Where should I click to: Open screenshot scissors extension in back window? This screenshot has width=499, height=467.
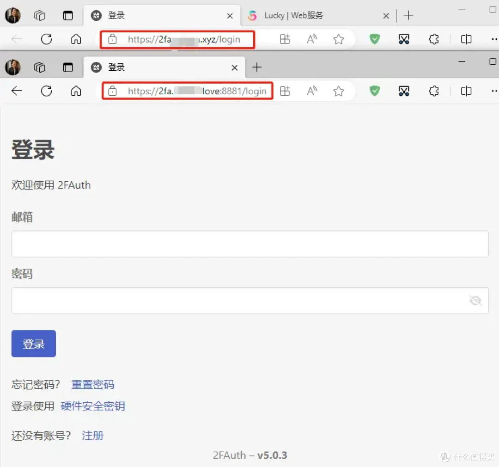pyautogui.click(x=404, y=39)
